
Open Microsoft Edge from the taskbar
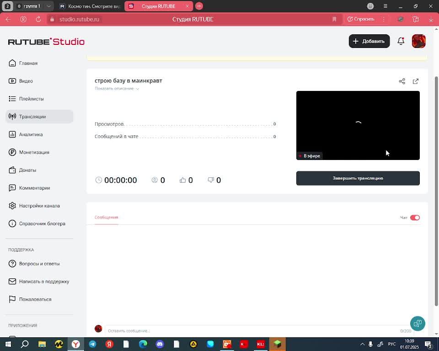(x=143, y=344)
